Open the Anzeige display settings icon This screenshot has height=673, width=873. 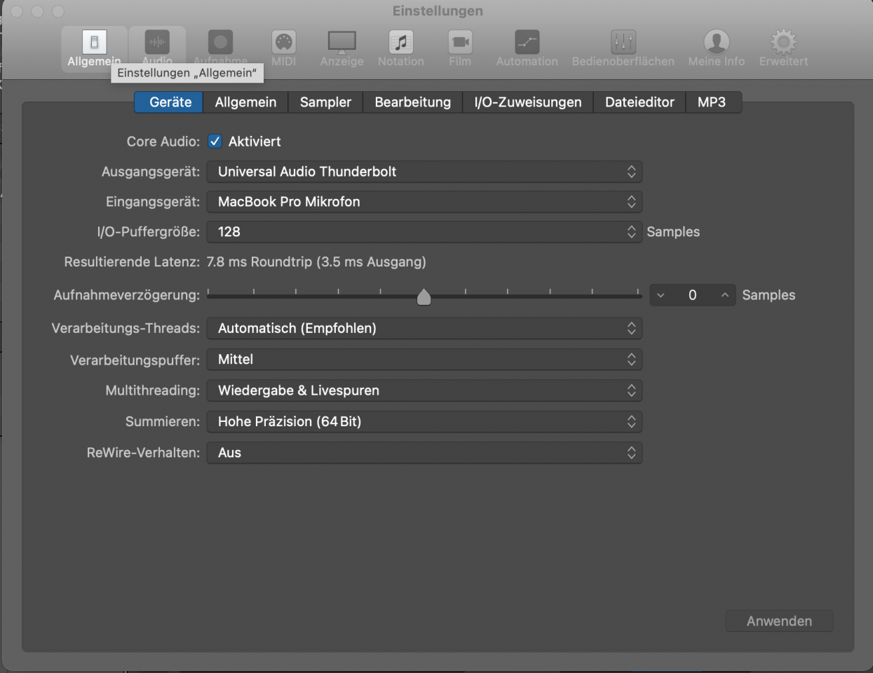tap(342, 42)
